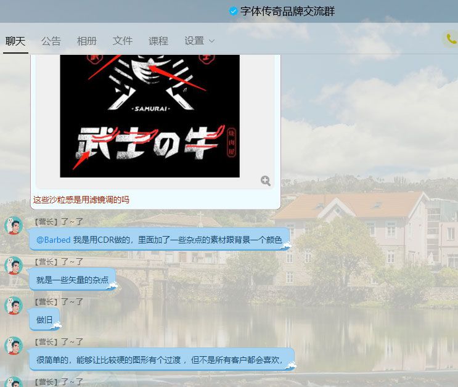Image resolution: width=458 pixels, height=387 pixels.
Task: Click avatar next to the 做旧 message
Action: pos(14,306)
